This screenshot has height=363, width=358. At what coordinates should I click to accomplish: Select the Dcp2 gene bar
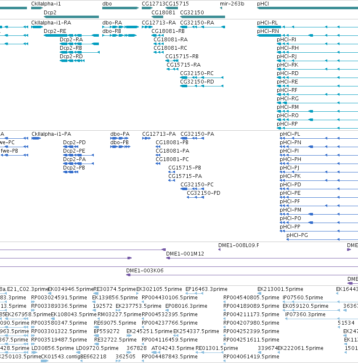71,17
